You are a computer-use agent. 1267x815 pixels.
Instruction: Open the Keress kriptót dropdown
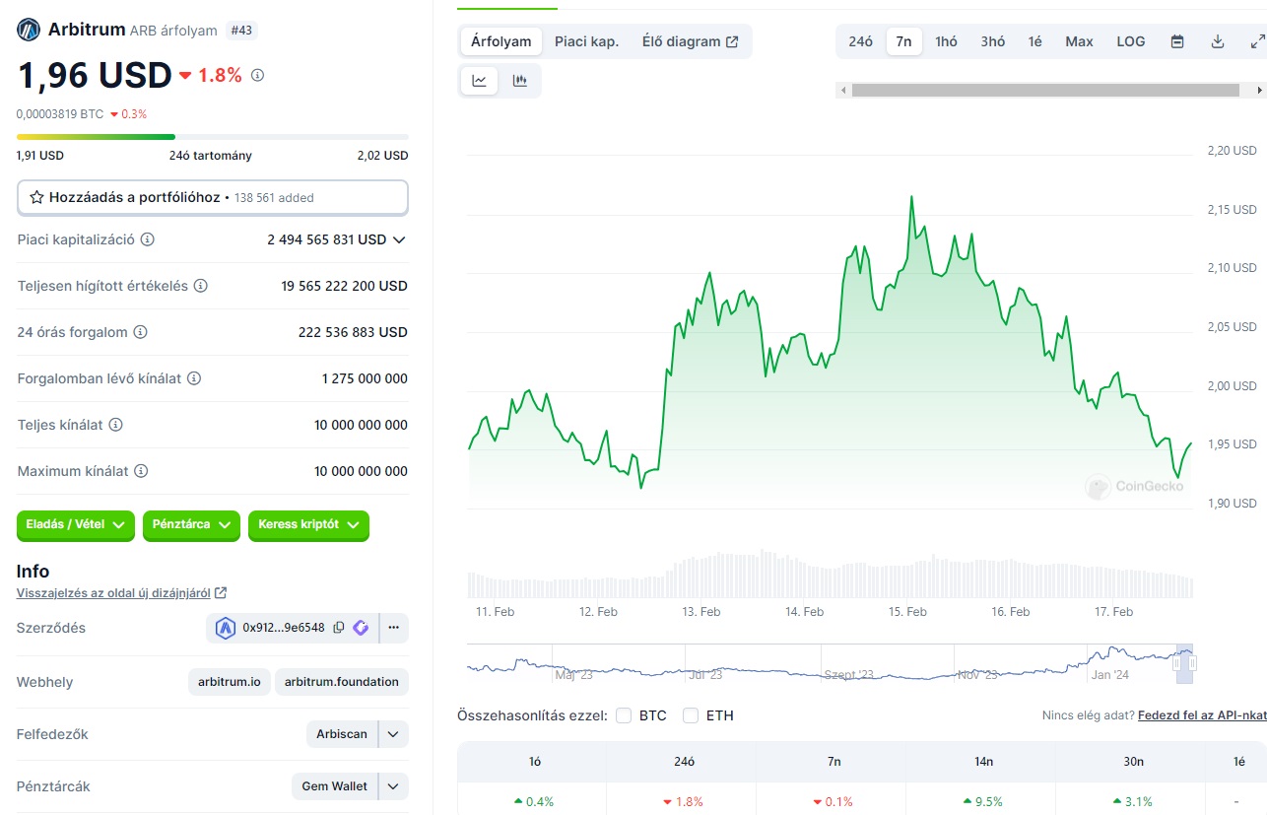coord(308,525)
